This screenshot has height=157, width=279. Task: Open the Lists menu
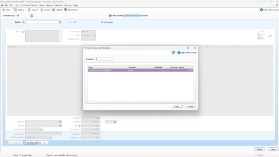[x=17, y=5]
